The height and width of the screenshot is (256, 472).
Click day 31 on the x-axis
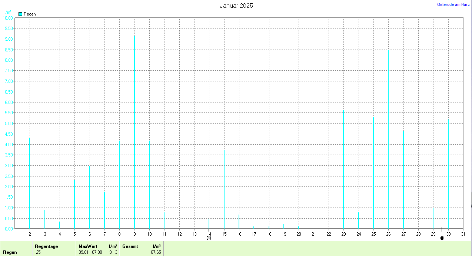463,234
